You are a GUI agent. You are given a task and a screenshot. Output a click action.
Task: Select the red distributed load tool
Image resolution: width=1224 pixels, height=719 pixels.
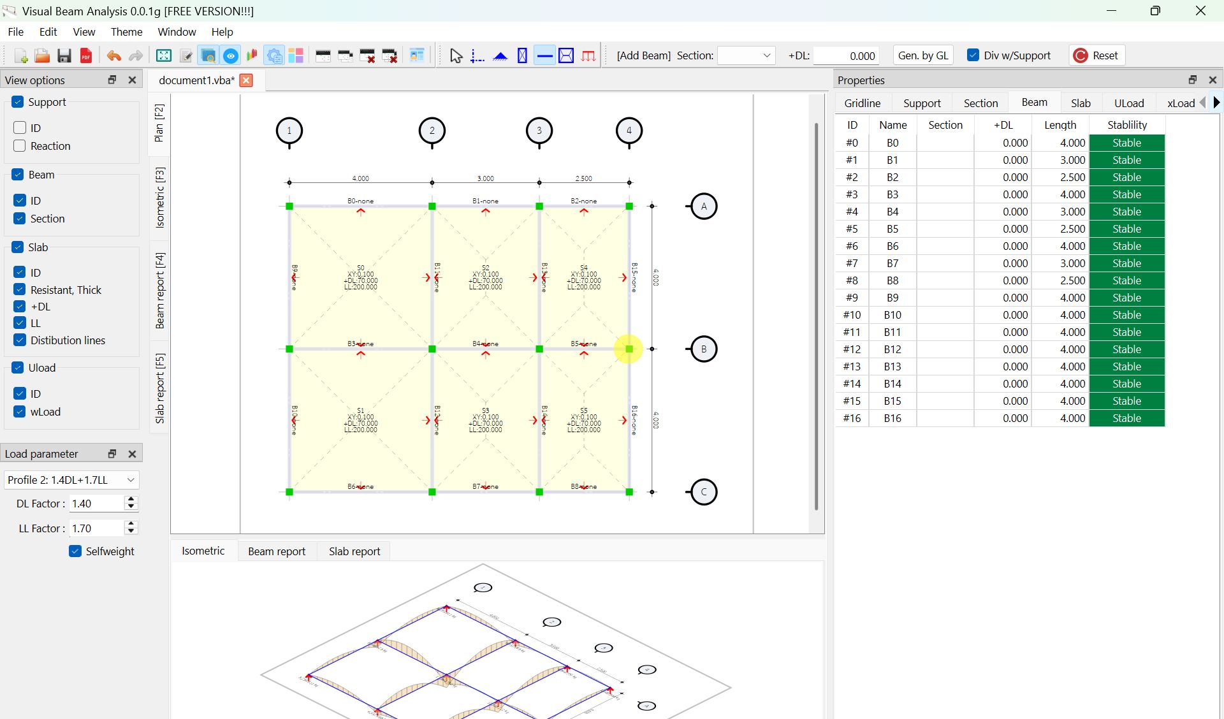point(588,56)
